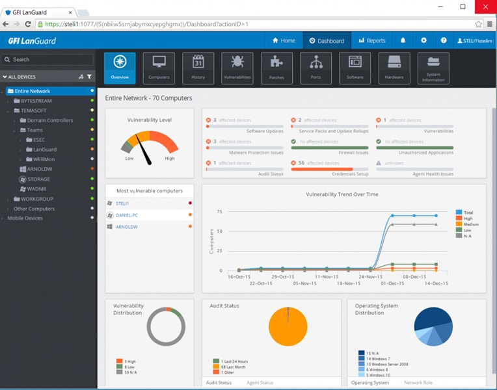Expand the BYTESTREAM tree node
Image resolution: width=497 pixels, height=390 pixels.
[8, 101]
